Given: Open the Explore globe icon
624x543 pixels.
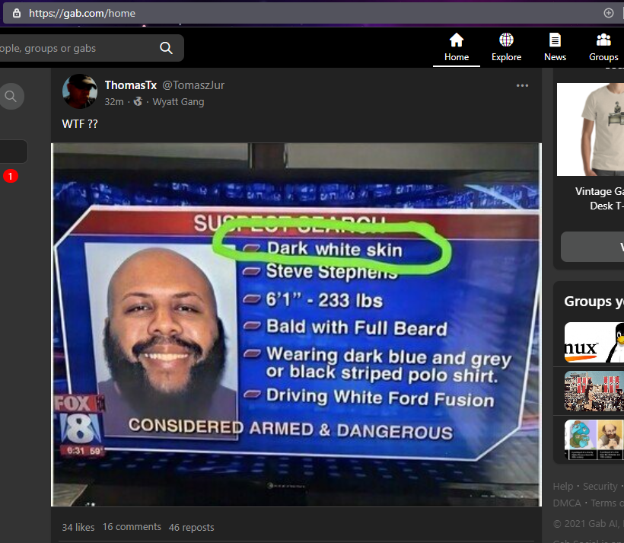Looking at the screenshot, I should [506, 40].
